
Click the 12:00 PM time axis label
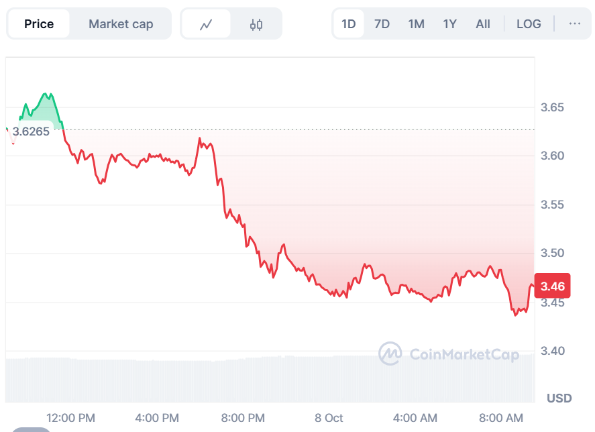tap(70, 418)
